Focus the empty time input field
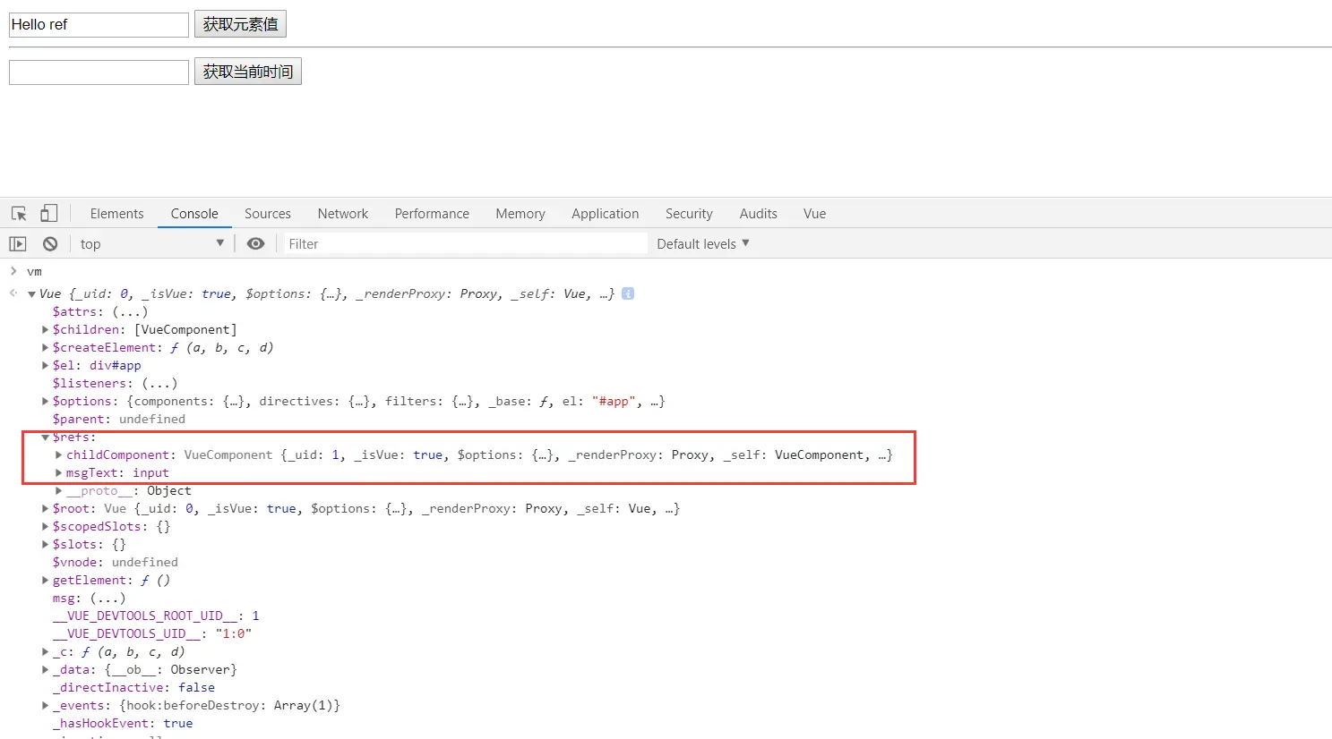1332x739 pixels. 99,72
